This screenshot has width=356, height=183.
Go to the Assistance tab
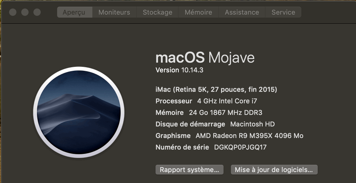pyautogui.click(x=242, y=12)
